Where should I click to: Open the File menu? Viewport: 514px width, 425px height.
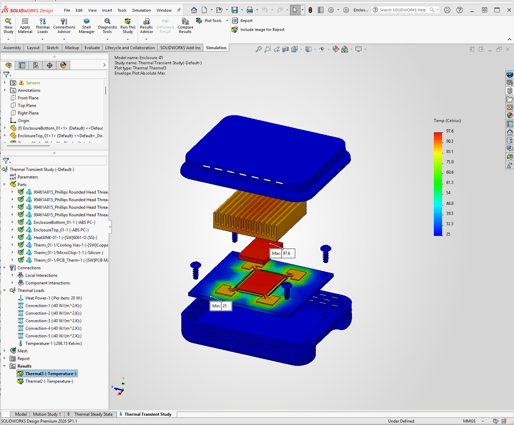[67, 10]
